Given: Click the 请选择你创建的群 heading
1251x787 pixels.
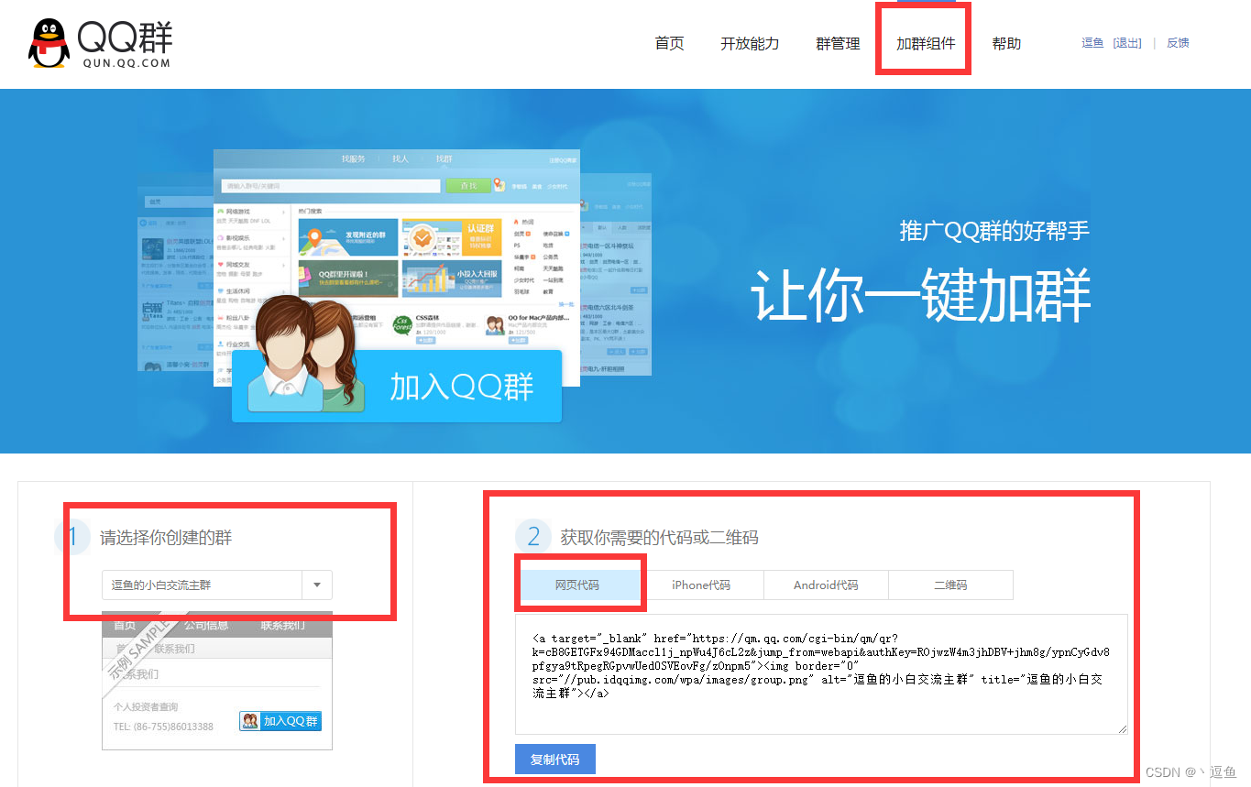Looking at the screenshot, I should 166,538.
